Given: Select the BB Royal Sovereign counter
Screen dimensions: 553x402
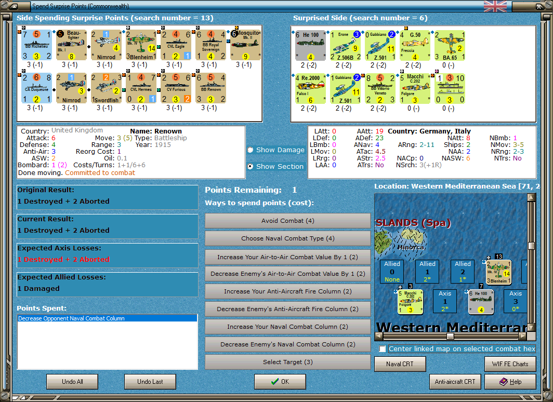Looking at the screenshot, I should [x=210, y=45].
